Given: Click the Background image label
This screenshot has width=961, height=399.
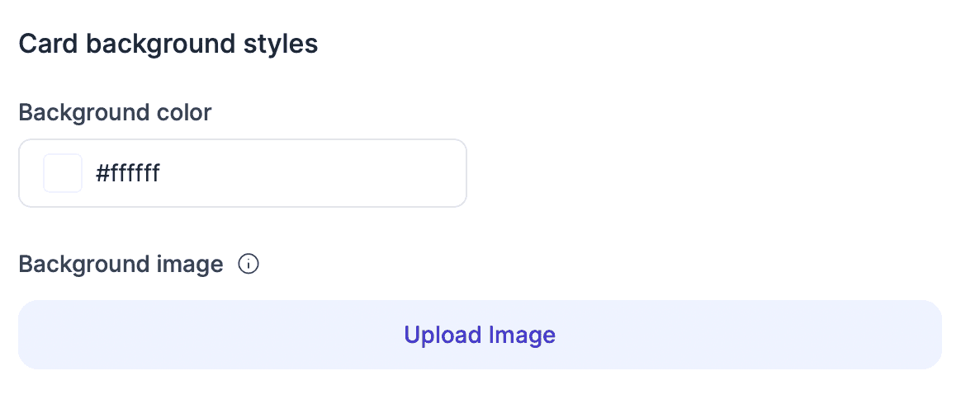Looking at the screenshot, I should click(121, 265).
